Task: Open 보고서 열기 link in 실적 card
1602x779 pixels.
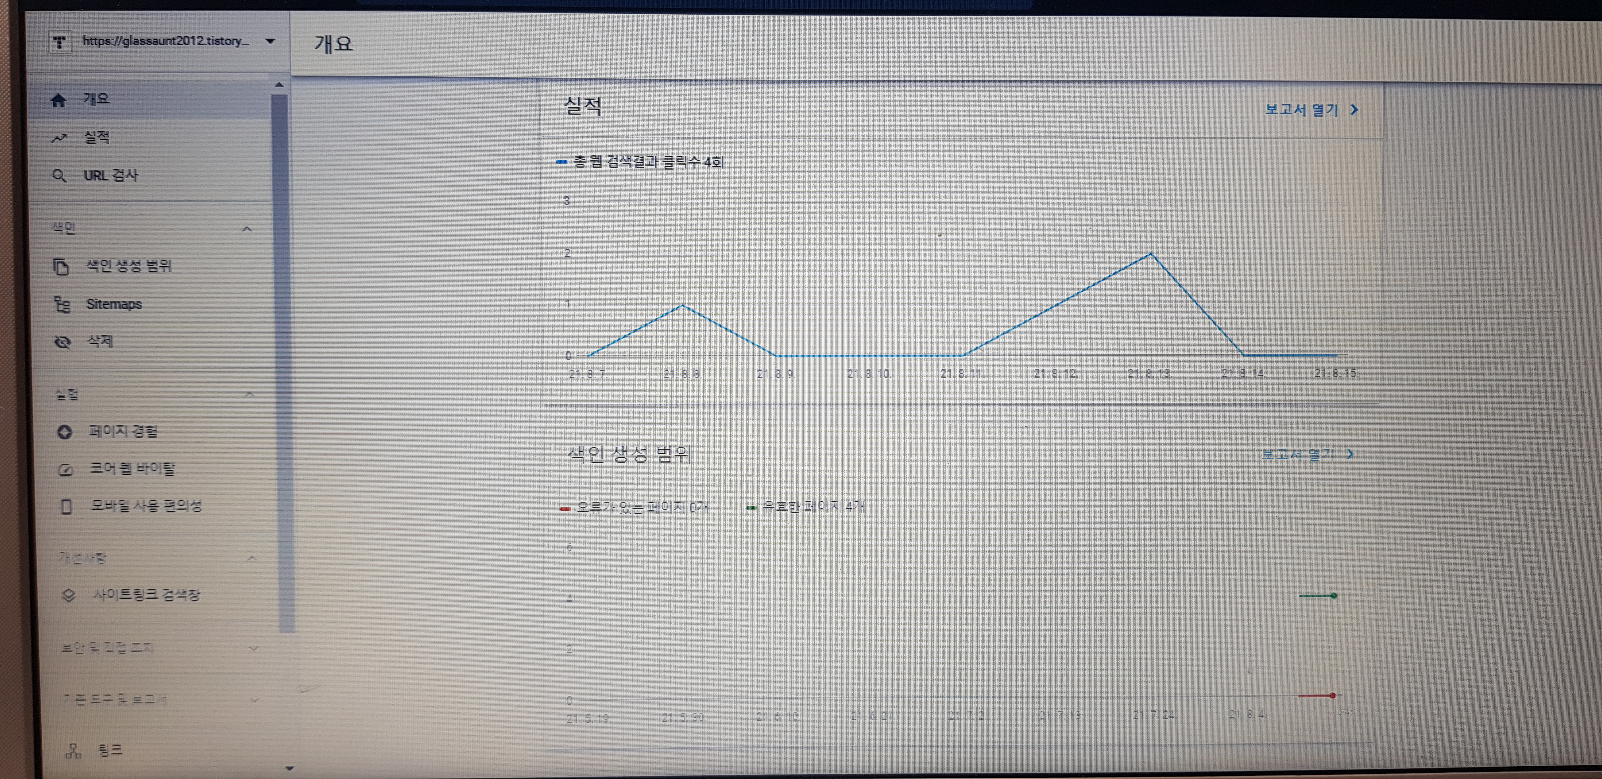Action: tap(1310, 110)
